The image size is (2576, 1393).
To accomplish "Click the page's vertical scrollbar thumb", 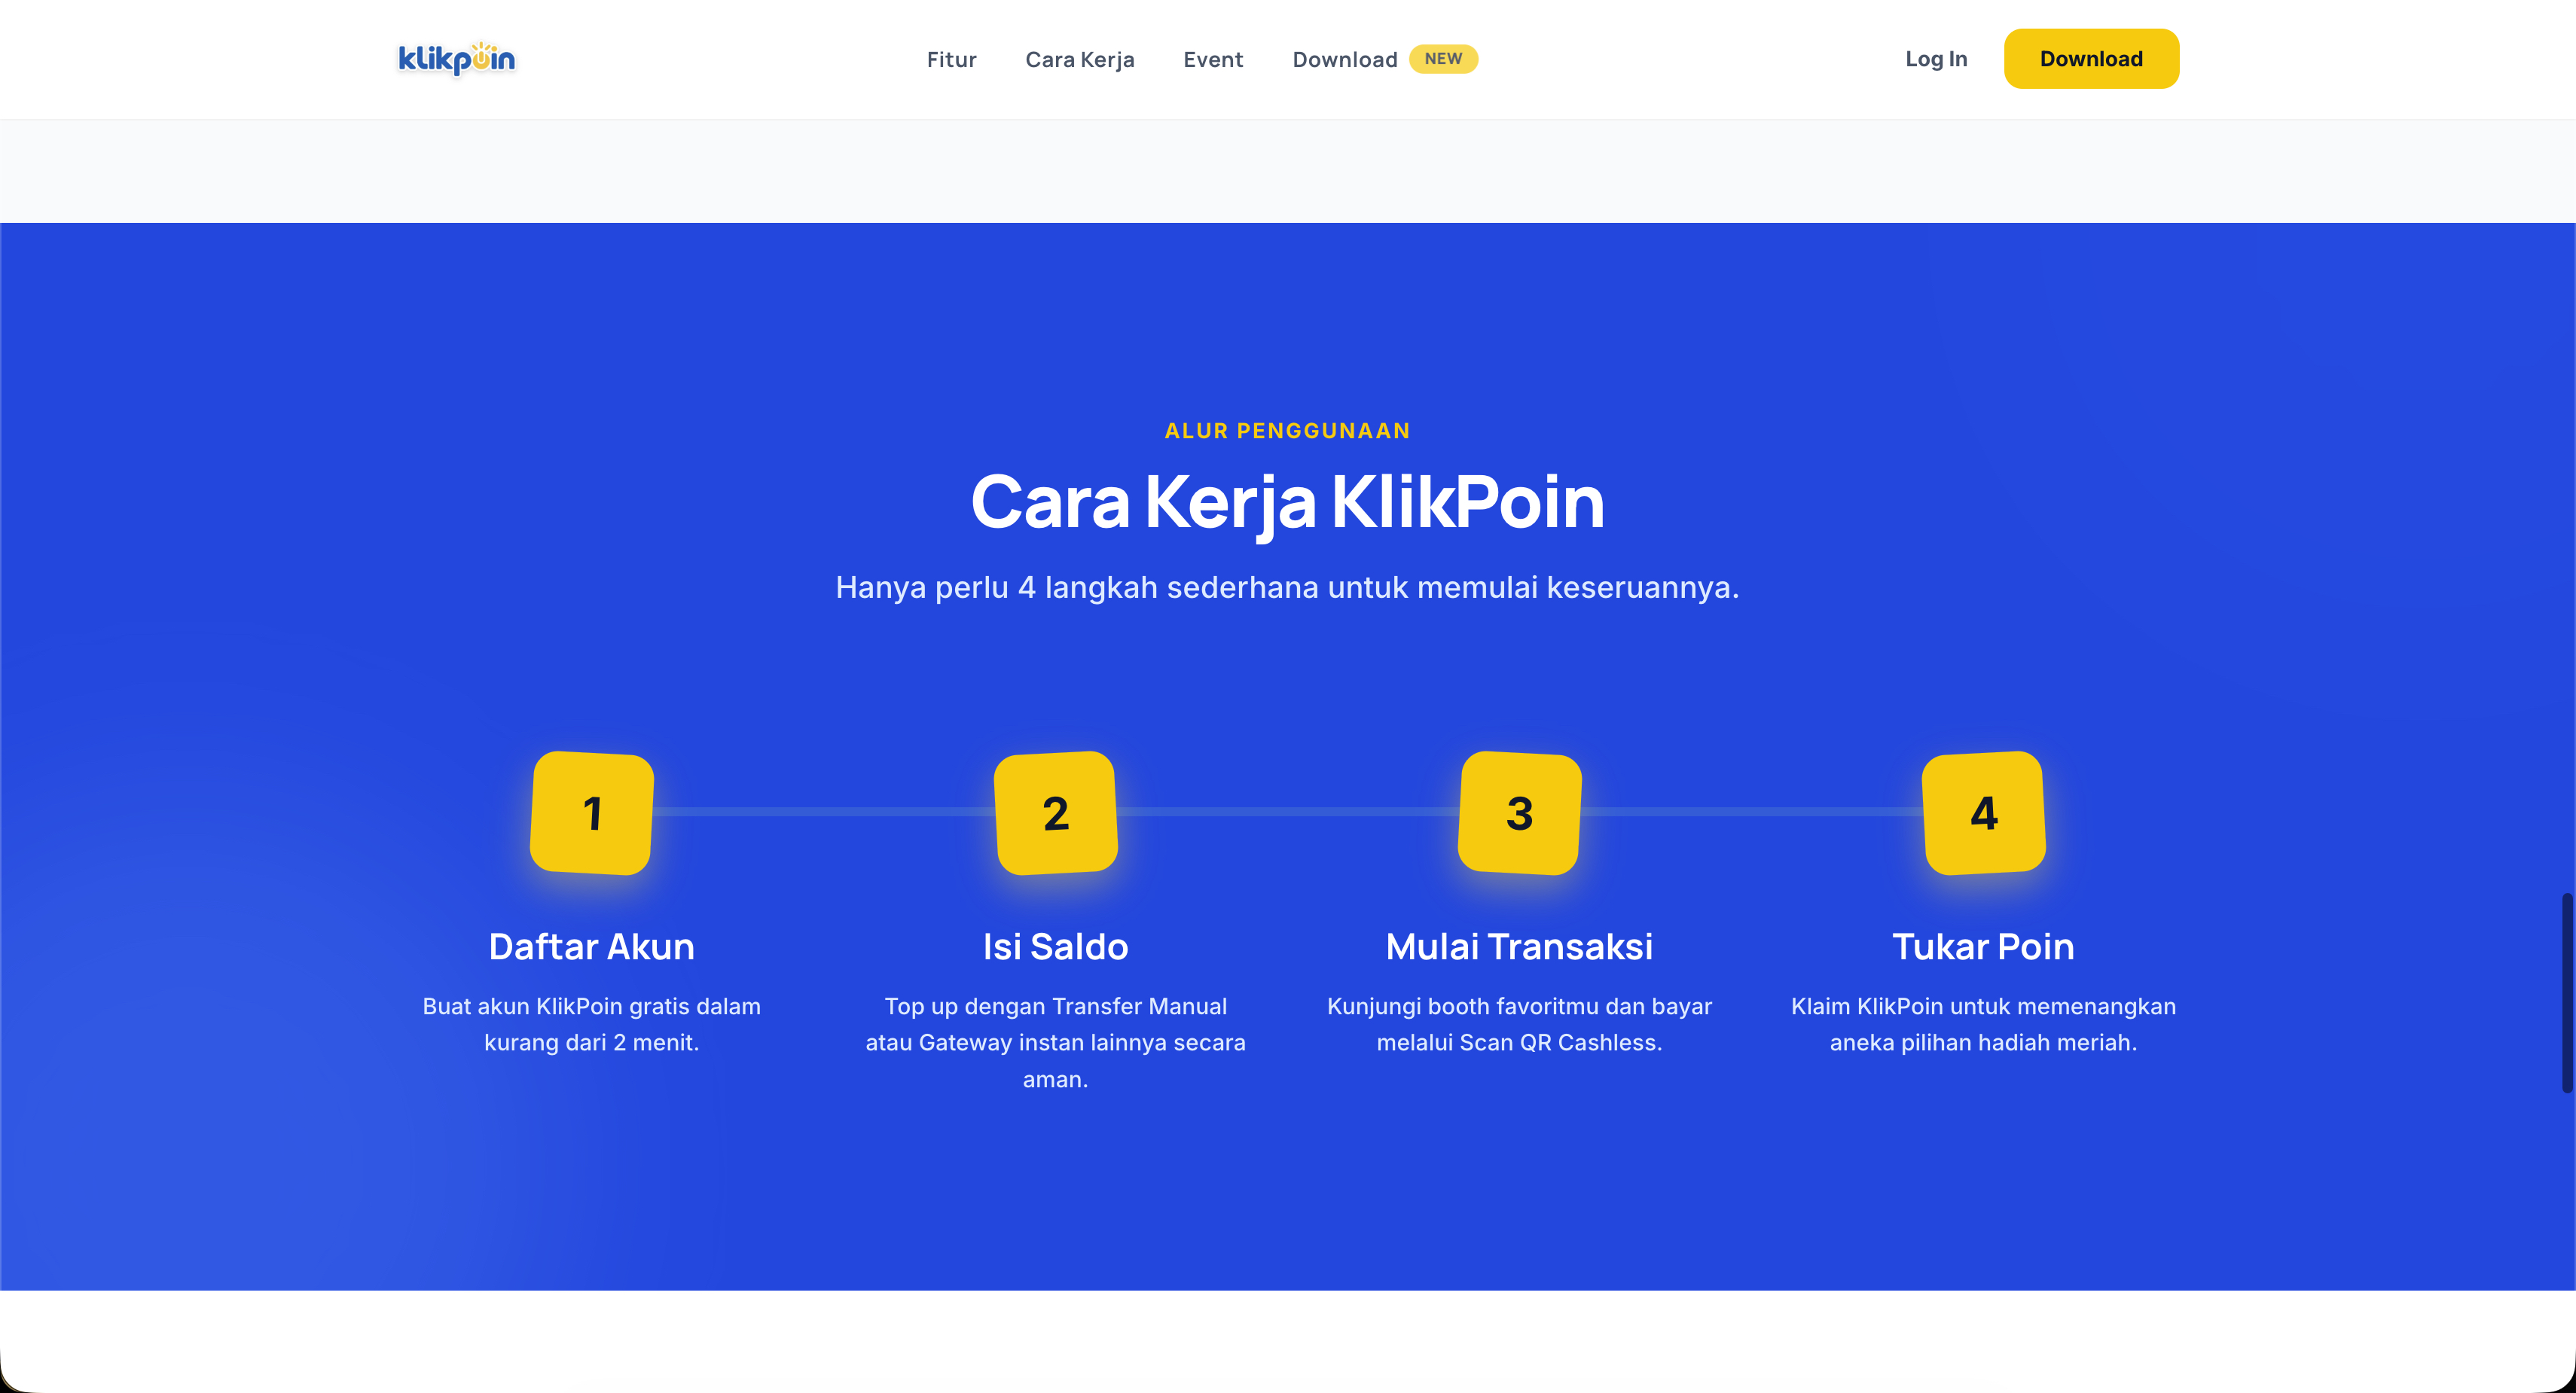I will tap(2566, 992).
